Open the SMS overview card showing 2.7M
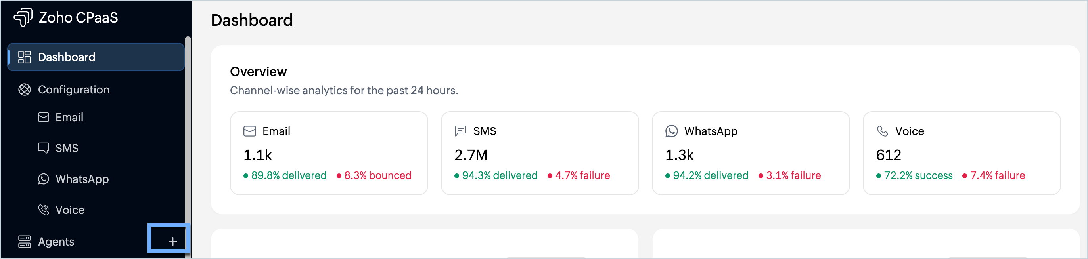The height and width of the screenshot is (259, 1088). tap(540, 153)
